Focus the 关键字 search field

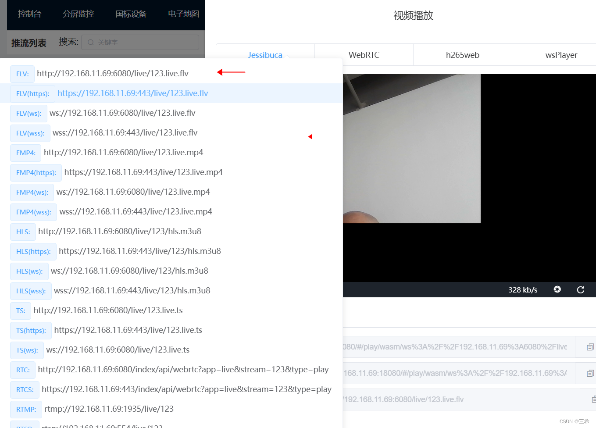(x=140, y=43)
